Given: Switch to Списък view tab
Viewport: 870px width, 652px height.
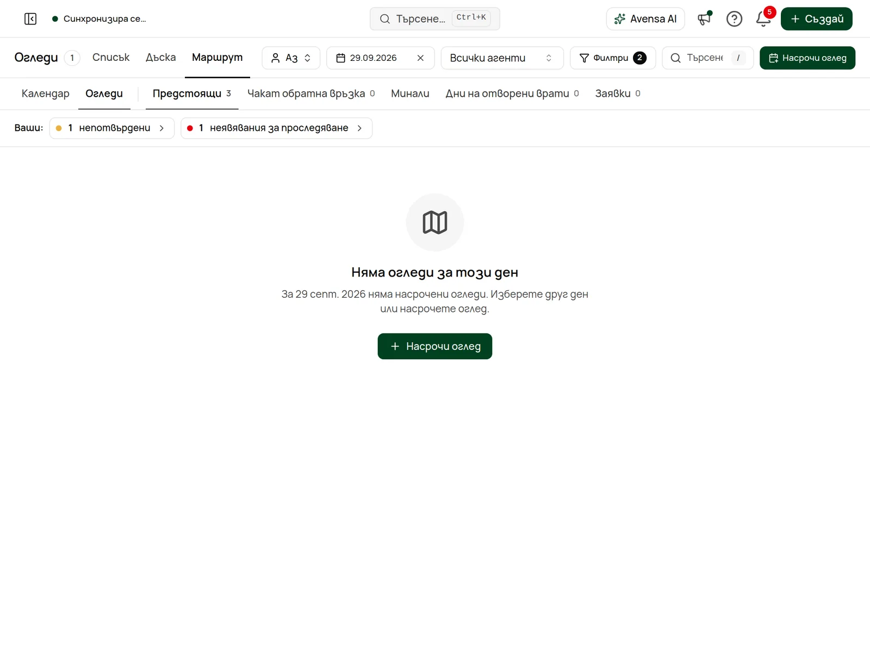Looking at the screenshot, I should pos(111,58).
